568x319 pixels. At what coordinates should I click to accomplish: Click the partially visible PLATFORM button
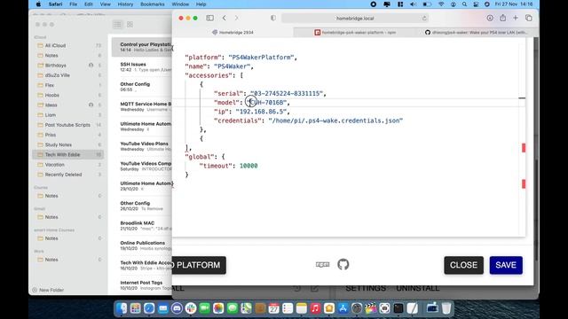(199, 265)
